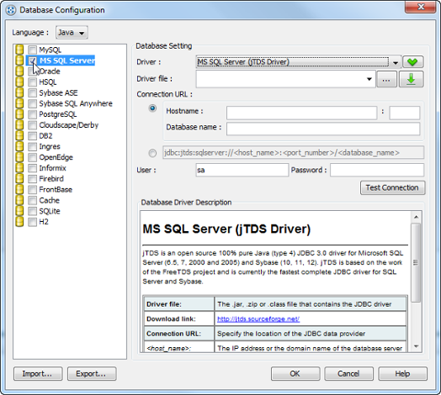441x395 pixels.
Task: Click the Cancel button
Action: pyautogui.click(x=348, y=374)
